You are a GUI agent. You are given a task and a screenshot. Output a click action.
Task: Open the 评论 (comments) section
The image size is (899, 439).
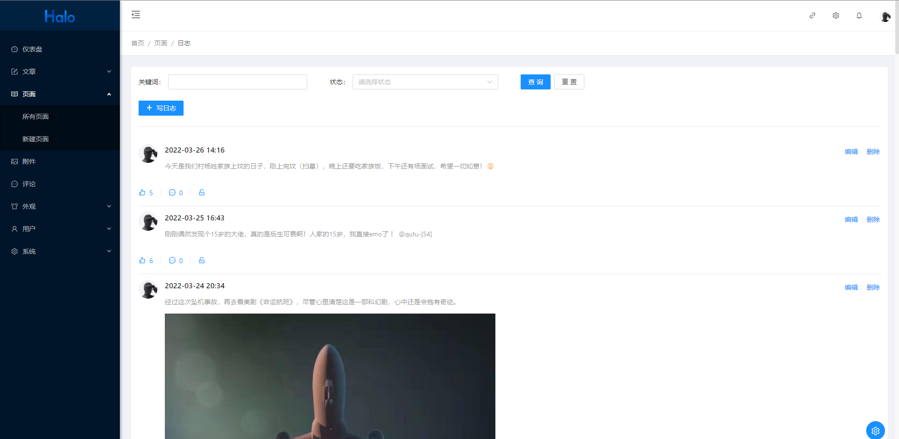point(29,183)
